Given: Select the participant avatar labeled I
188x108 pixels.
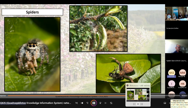Looking at the screenshot, I should pos(171,84).
